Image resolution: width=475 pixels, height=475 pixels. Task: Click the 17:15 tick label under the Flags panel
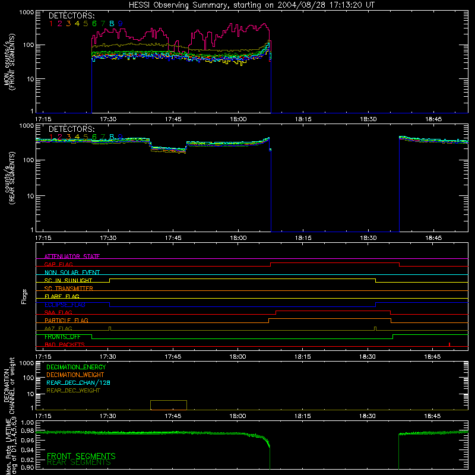43,357
